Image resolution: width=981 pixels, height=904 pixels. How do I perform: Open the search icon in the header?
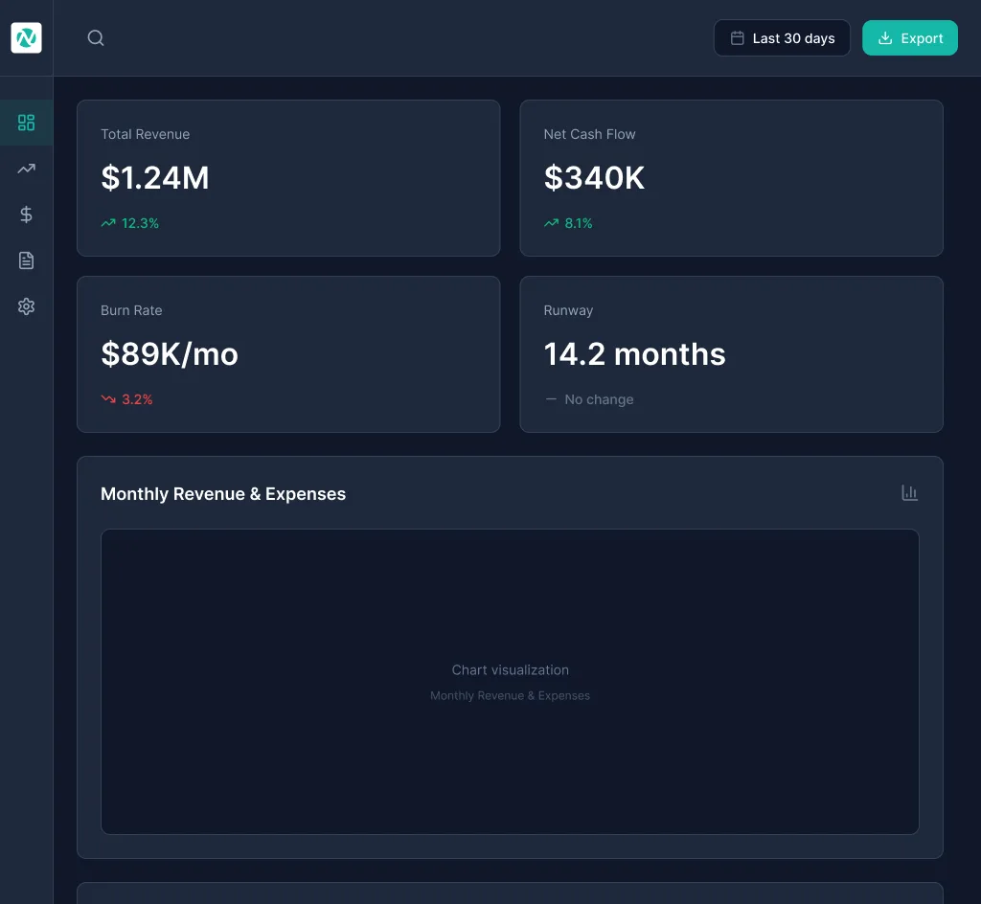(x=96, y=38)
